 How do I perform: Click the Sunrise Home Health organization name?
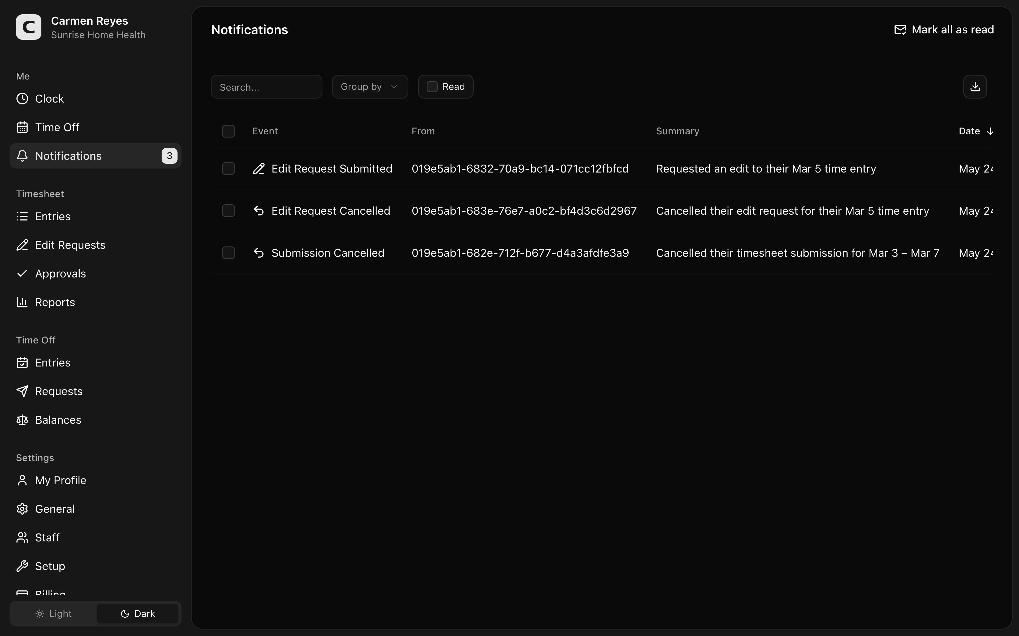[98, 35]
